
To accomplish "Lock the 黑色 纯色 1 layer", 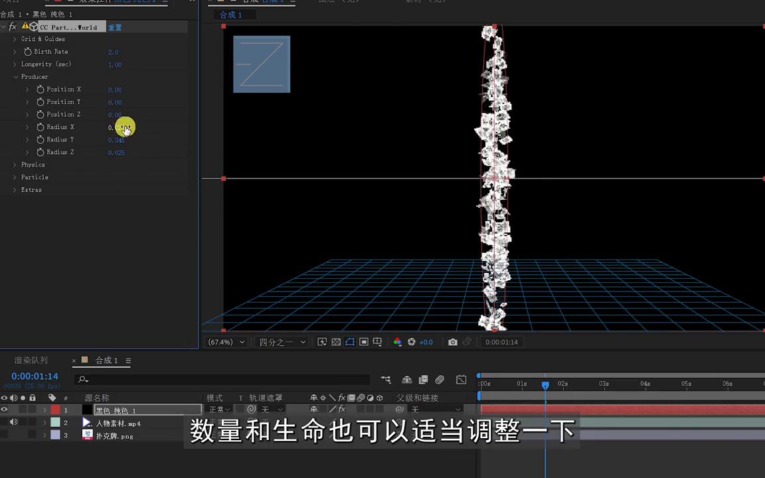I will click(x=33, y=410).
